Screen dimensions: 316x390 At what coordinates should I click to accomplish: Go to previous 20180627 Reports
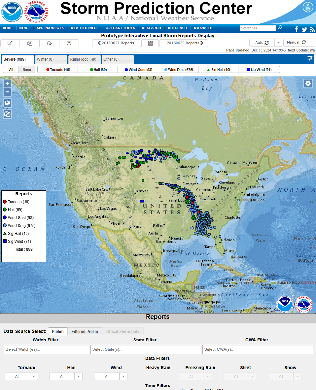(116, 43)
